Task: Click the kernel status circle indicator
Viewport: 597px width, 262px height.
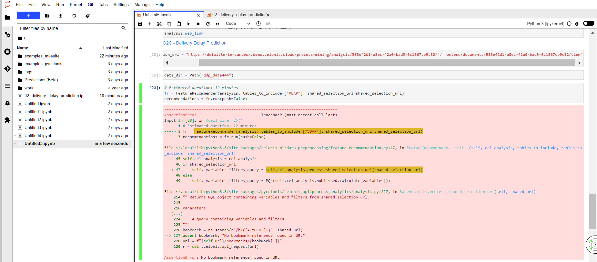Action: (569, 24)
